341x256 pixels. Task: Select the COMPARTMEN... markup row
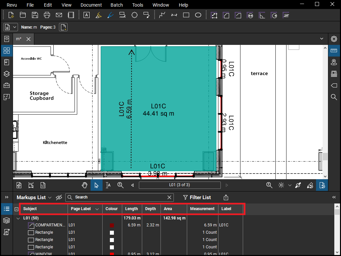[x=128, y=225]
